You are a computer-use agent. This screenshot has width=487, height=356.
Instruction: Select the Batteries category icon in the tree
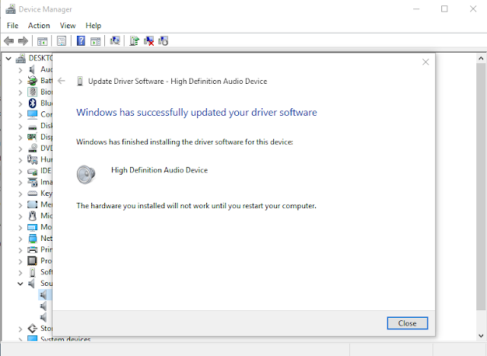coord(32,81)
